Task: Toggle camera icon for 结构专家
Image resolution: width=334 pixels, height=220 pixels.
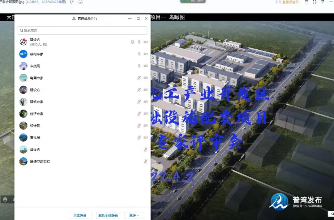Action: (x=145, y=54)
